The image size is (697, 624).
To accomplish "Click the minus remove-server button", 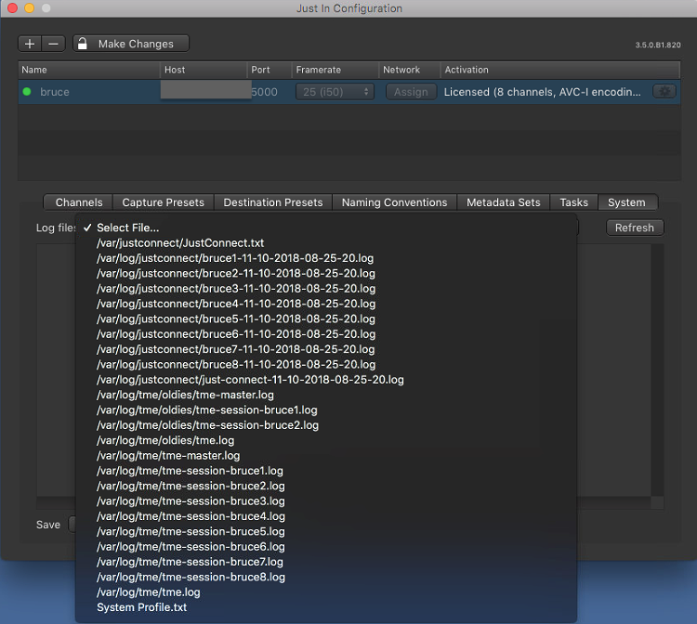I will point(53,44).
